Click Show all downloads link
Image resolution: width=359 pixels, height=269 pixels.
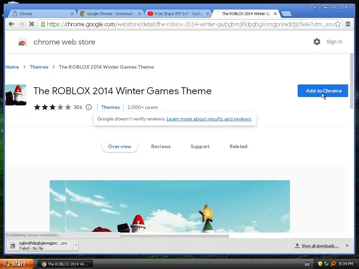point(320,246)
